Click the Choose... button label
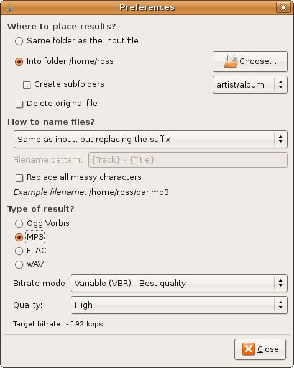294x368 pixels. pyautogui.click(x=258, y=61)
